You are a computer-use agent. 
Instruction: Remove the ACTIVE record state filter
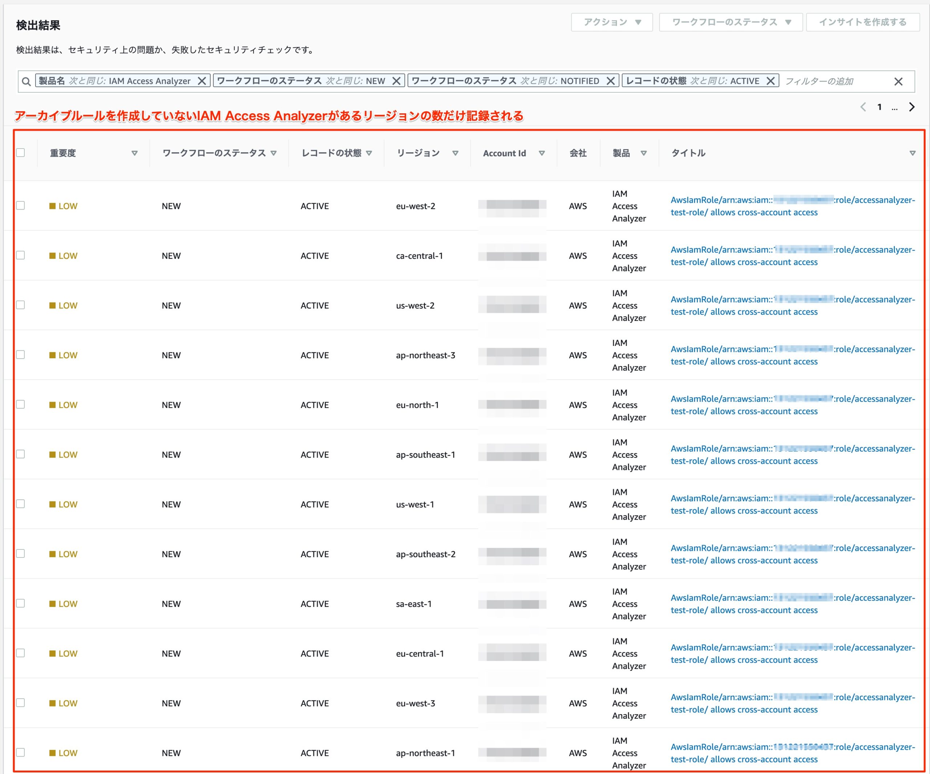771,81
